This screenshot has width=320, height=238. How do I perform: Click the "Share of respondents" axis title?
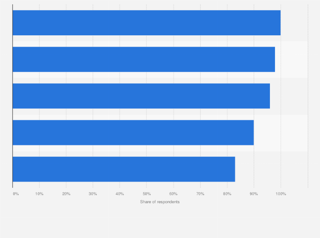coord(160,202)
